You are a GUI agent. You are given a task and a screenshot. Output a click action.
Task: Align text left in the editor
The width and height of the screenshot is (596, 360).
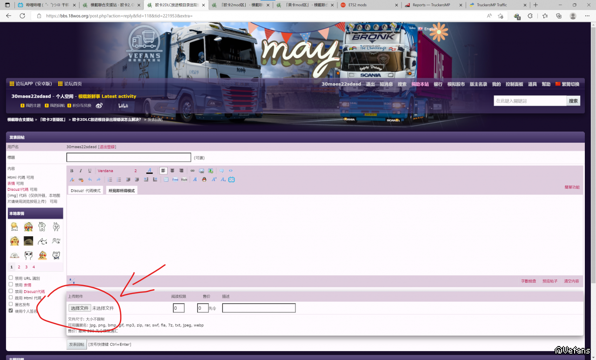[x=163, y=171]
